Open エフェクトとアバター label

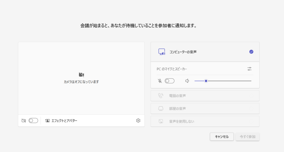coord(64,120)
